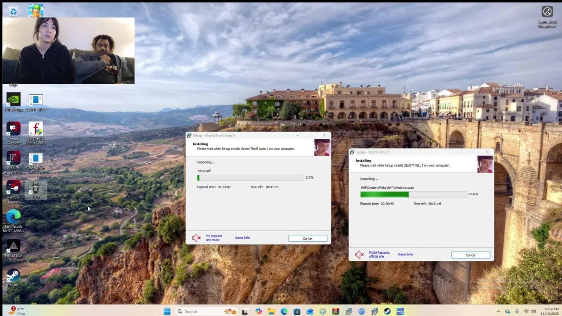
Task: Select the Test Results Edge shortcut
Action: click(13, 222)
